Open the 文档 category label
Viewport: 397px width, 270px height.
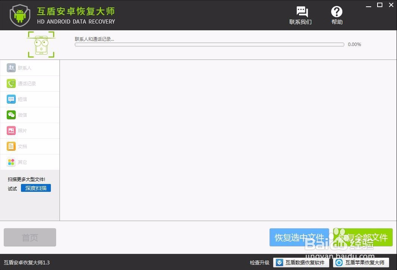coord(22,147)
